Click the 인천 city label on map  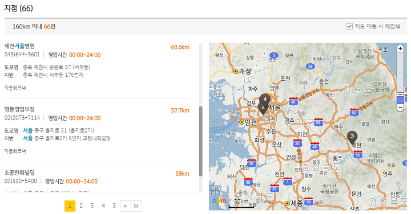point(251,122)
